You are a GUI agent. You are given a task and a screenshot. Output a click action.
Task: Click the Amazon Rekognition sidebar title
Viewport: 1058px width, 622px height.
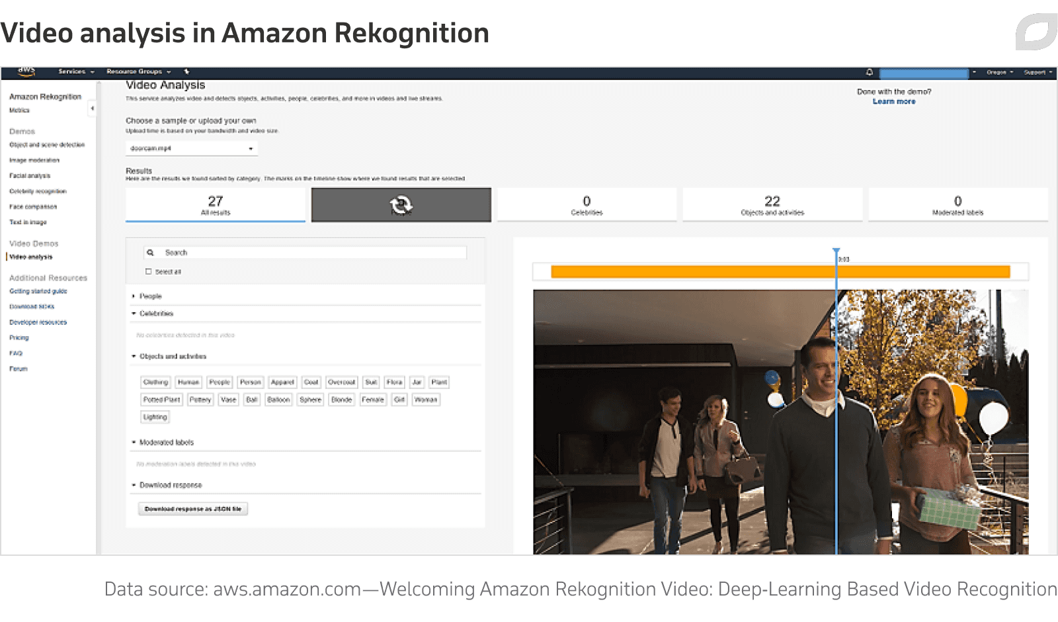[45, 97]
